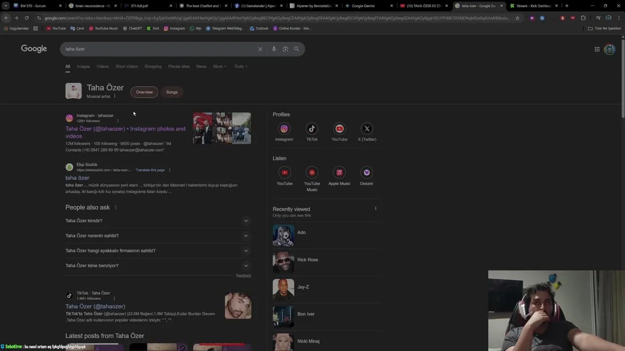Open the Google account avatar

[609, 49]
